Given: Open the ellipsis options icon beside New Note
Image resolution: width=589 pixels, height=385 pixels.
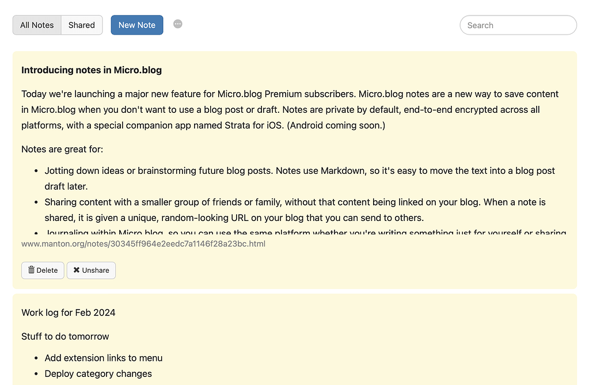Looking at the screenshot, I should (x=177, y=24).
